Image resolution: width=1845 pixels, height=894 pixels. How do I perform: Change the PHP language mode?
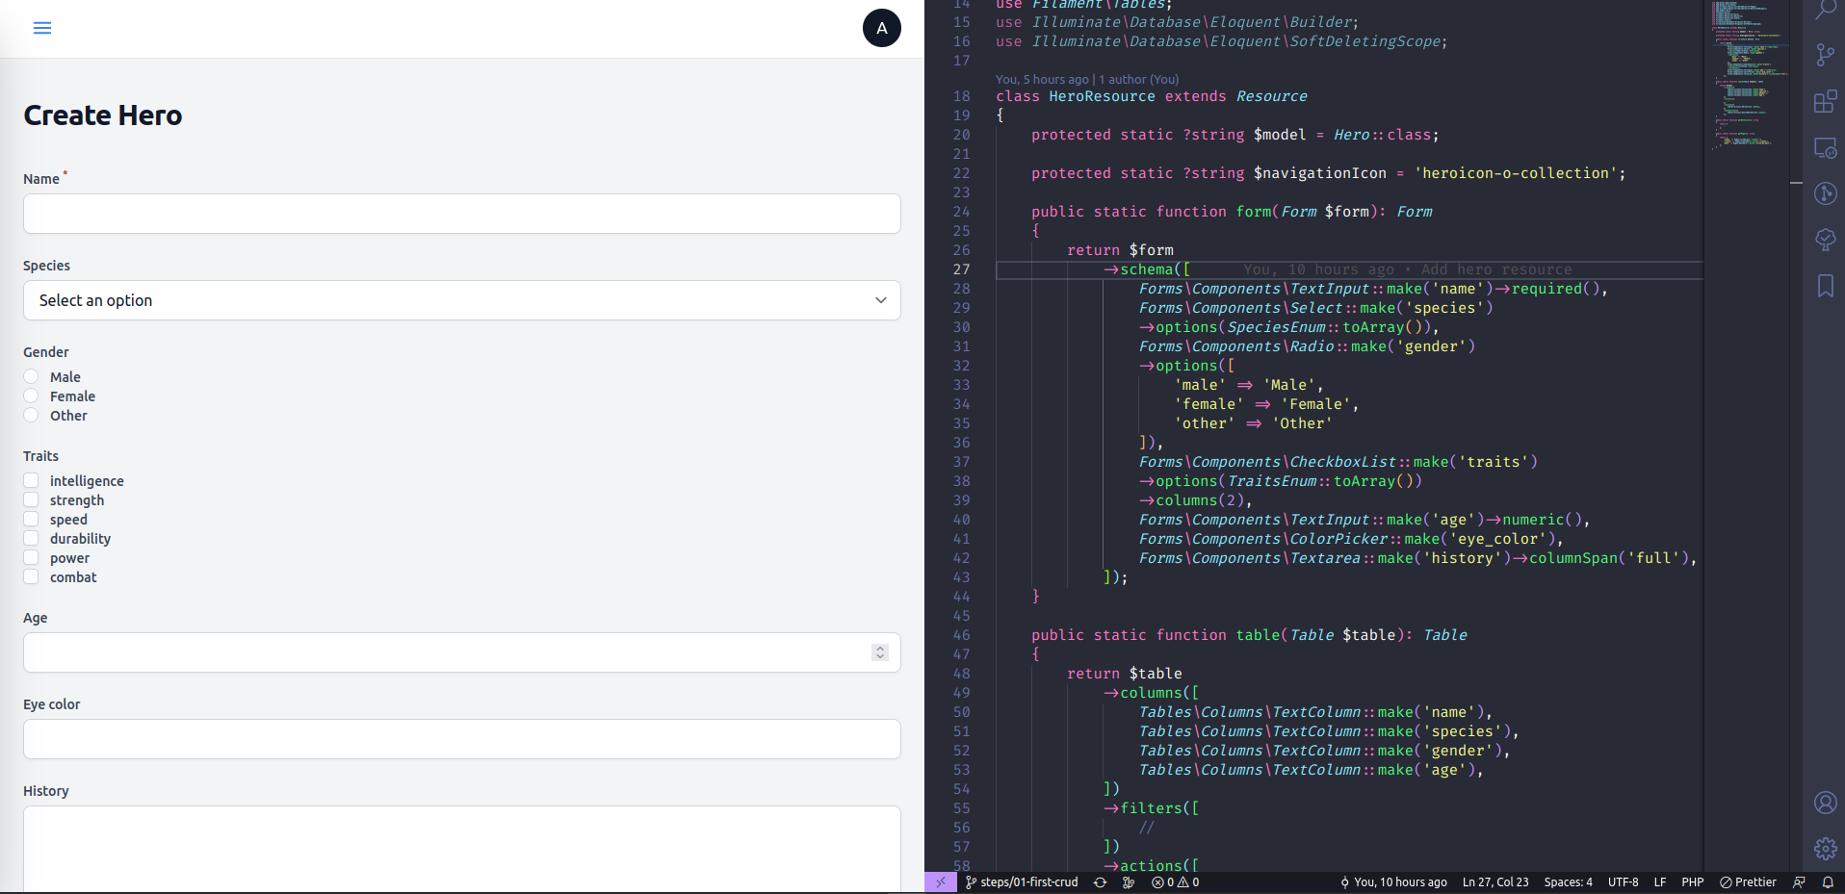(1692, 882)
